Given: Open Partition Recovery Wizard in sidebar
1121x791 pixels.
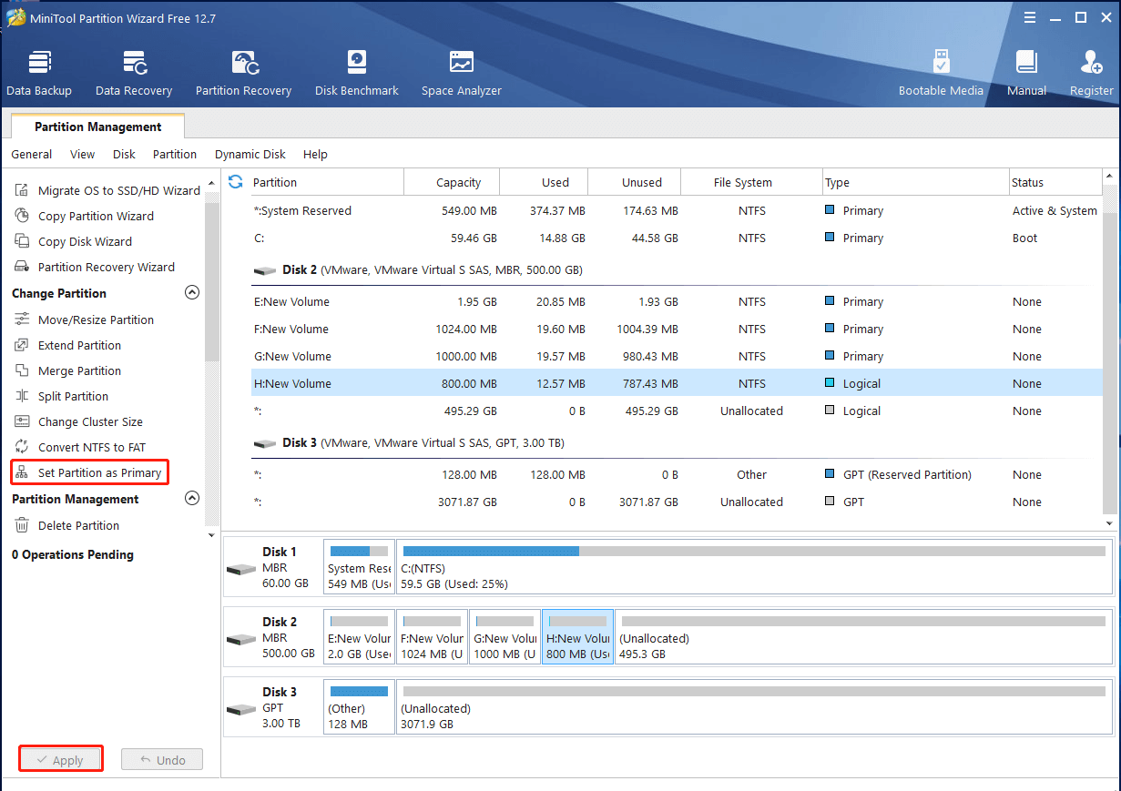Looking at the screenshot, I should (94, 267).
